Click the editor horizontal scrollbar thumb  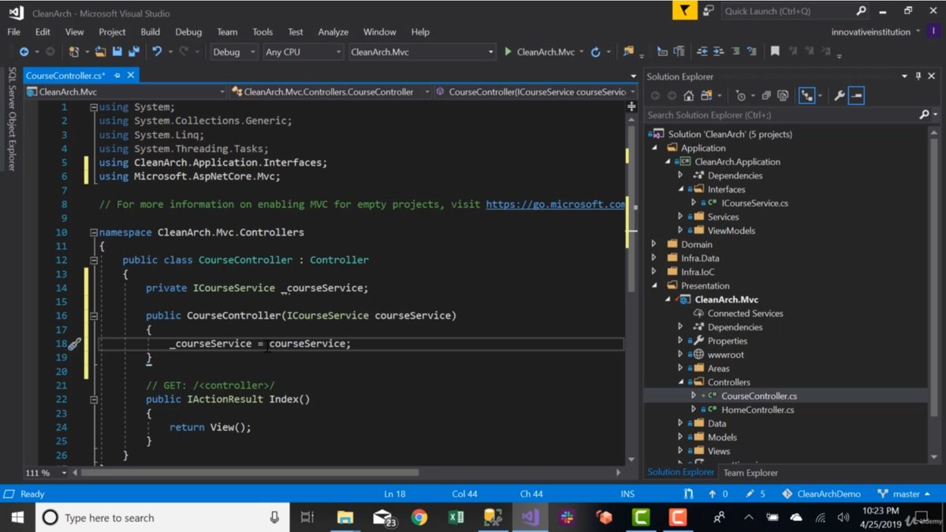pos(250,473)
